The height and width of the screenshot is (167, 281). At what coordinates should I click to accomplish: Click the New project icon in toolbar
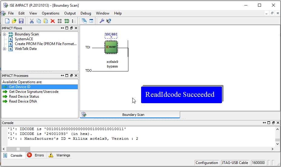tap(7, 21)
